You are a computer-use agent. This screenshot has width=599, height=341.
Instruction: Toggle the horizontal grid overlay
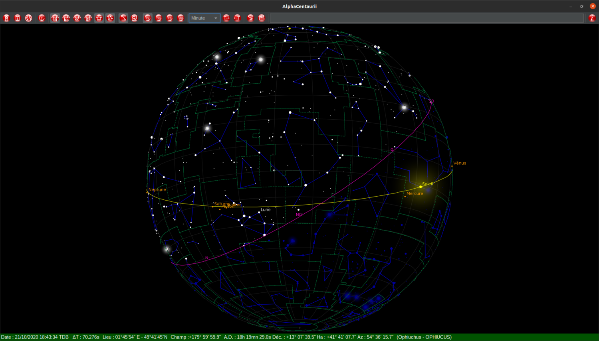point(159,18)
